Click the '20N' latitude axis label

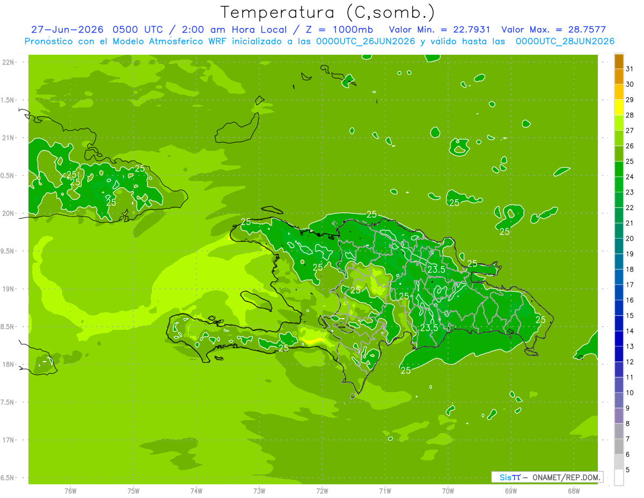9,214
